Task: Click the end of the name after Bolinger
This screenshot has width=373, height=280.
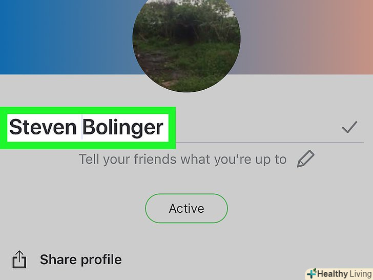Action: pyautogui.click(x=166, y=128)
